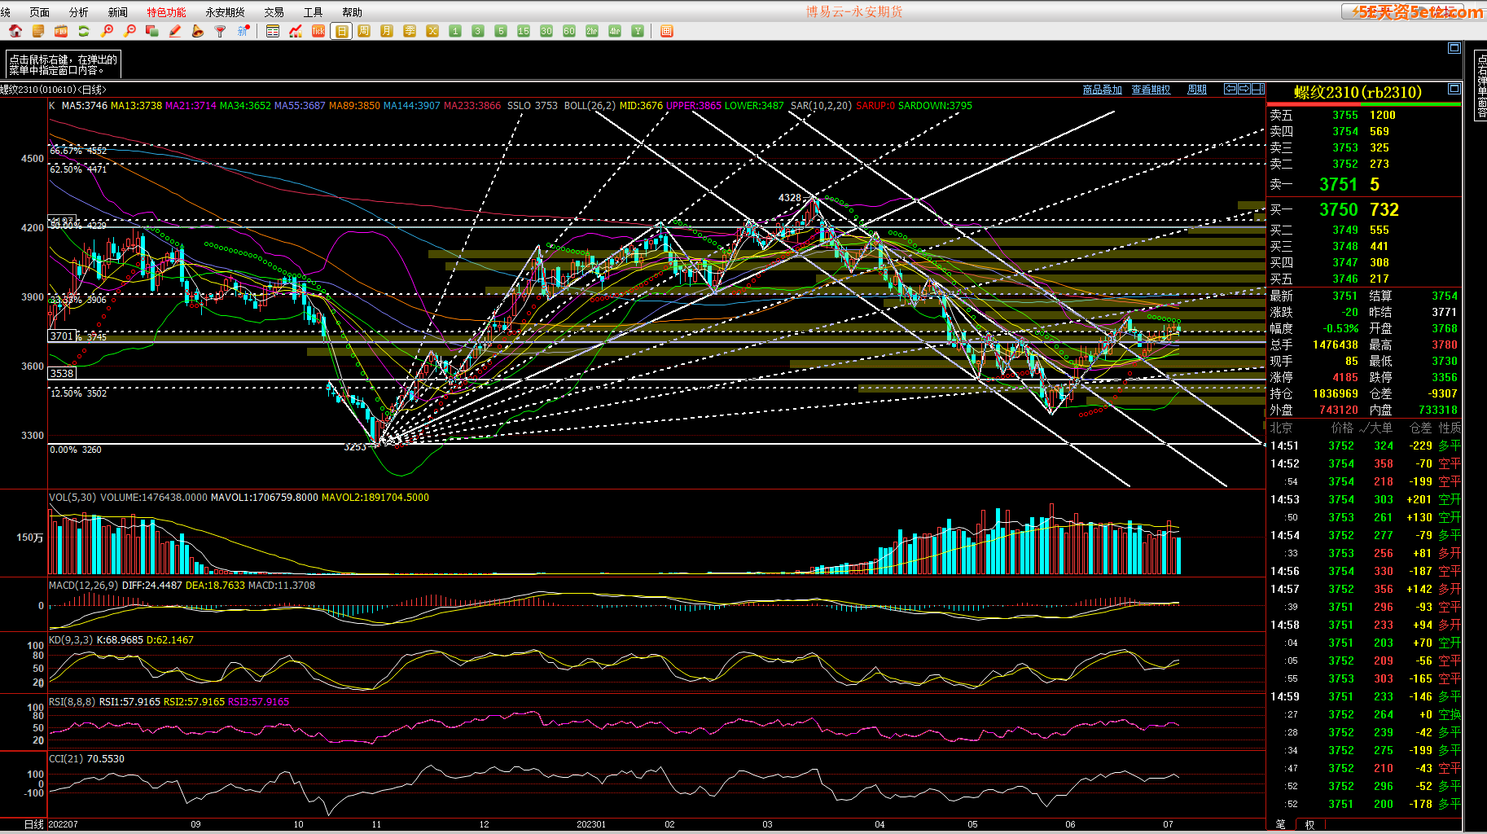The image size is (1487, 834).
Task: Click the red home icon in toolbar
Action: click(15, 31)
